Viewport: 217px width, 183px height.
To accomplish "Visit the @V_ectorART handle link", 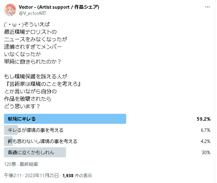I will (x=33, y=13).
